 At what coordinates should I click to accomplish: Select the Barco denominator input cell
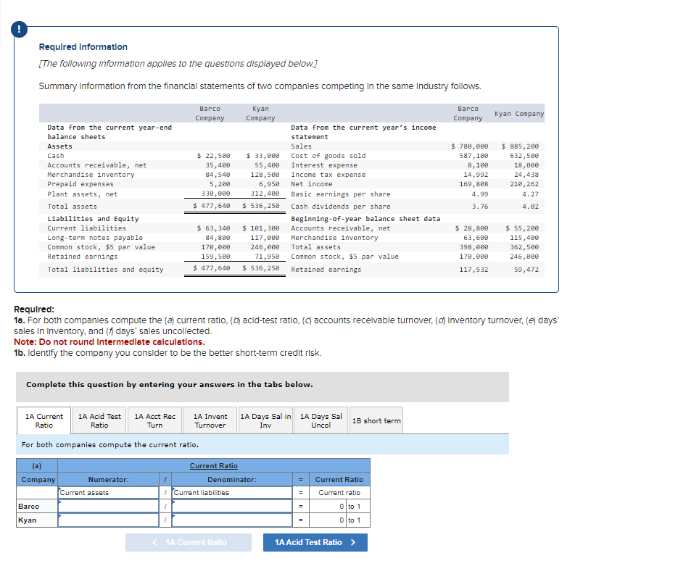click(232, 506)
